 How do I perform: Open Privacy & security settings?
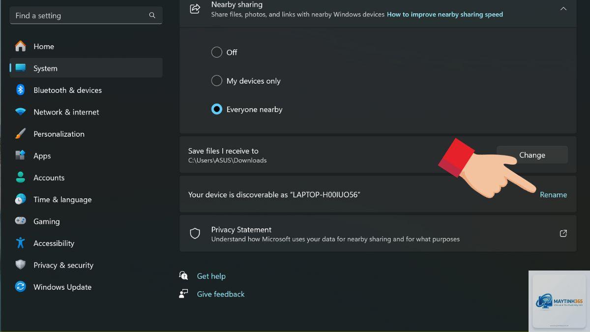pyautogui.click(x=86, y=265)
